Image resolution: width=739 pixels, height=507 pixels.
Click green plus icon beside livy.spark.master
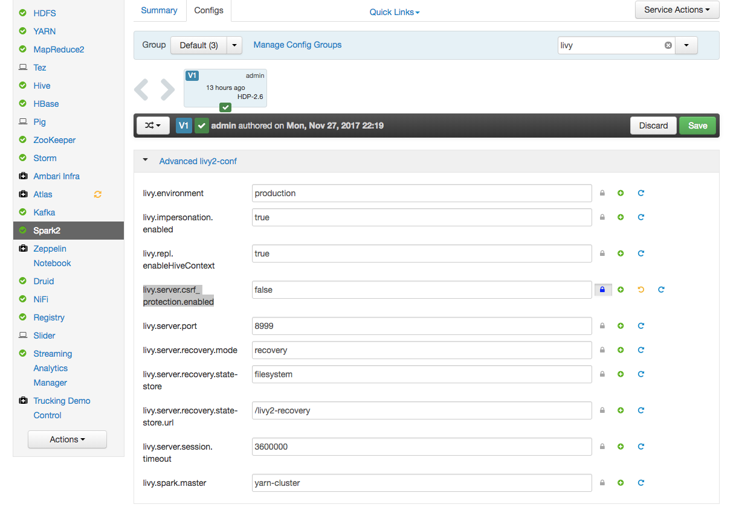(621, 483)
